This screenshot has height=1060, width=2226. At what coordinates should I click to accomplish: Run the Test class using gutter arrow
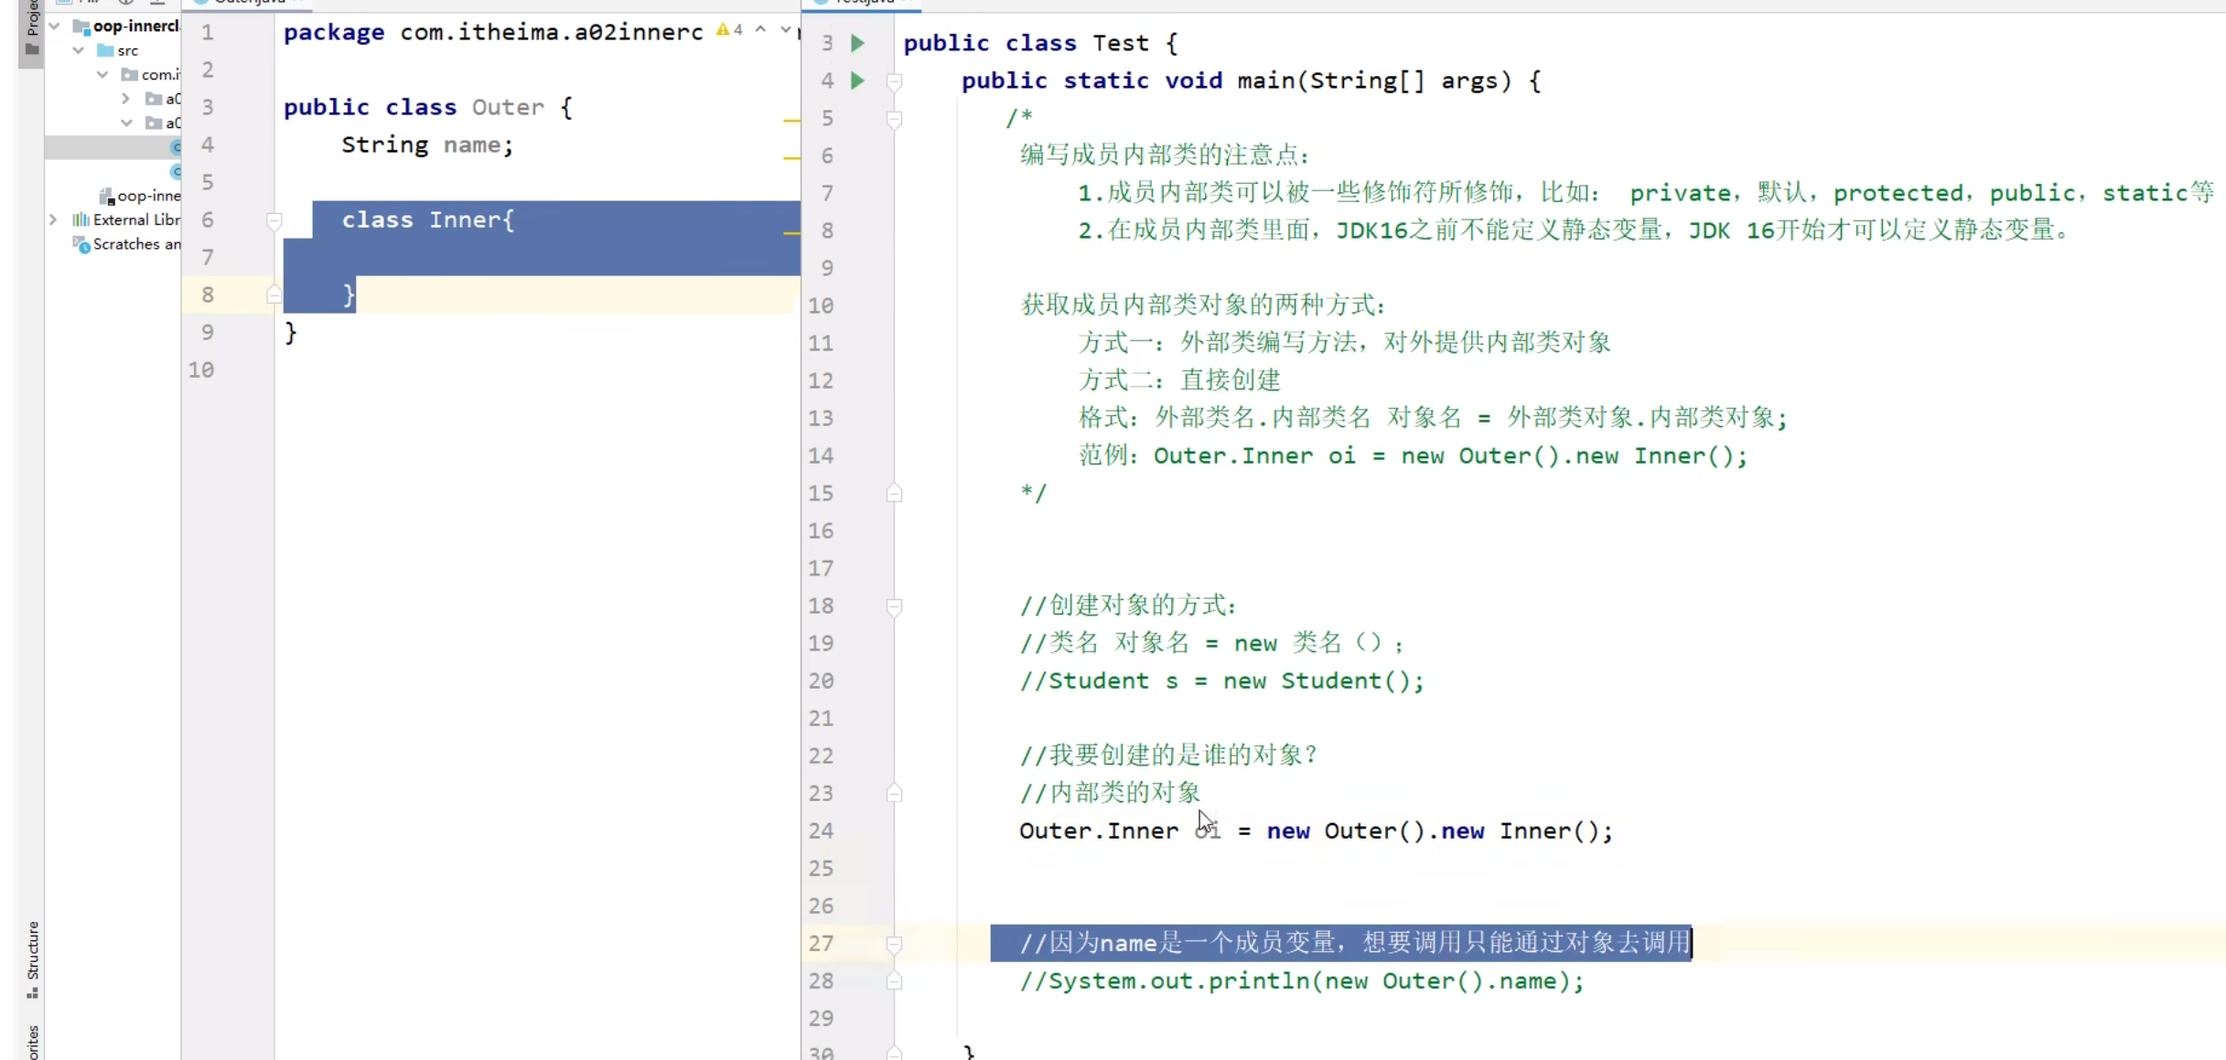[857, 43]
